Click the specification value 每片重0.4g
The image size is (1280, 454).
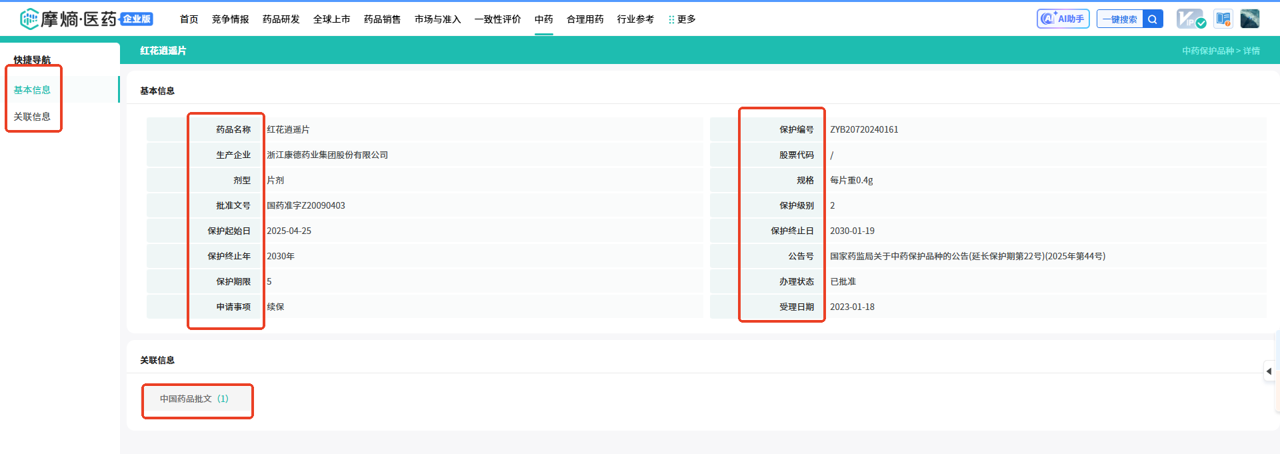tap(851, 180)
